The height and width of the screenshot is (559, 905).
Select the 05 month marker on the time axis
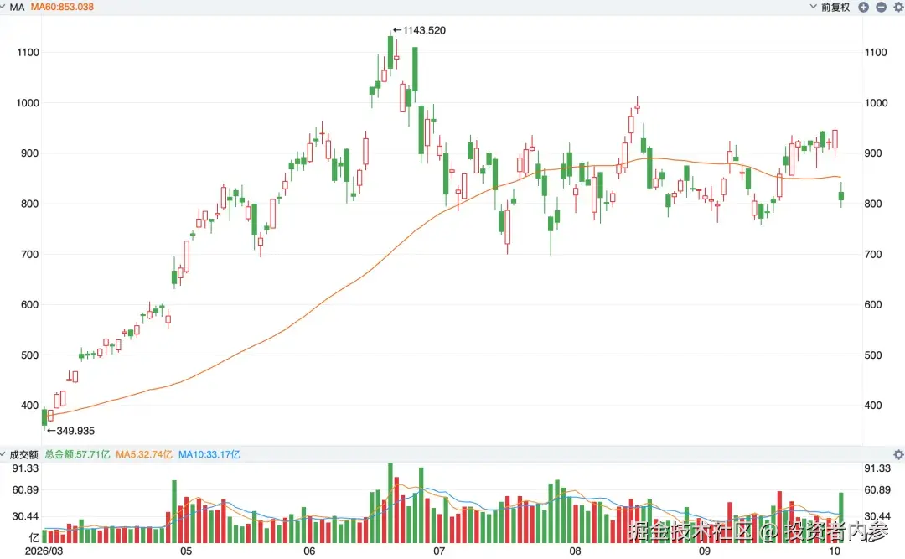click(186, 551)
